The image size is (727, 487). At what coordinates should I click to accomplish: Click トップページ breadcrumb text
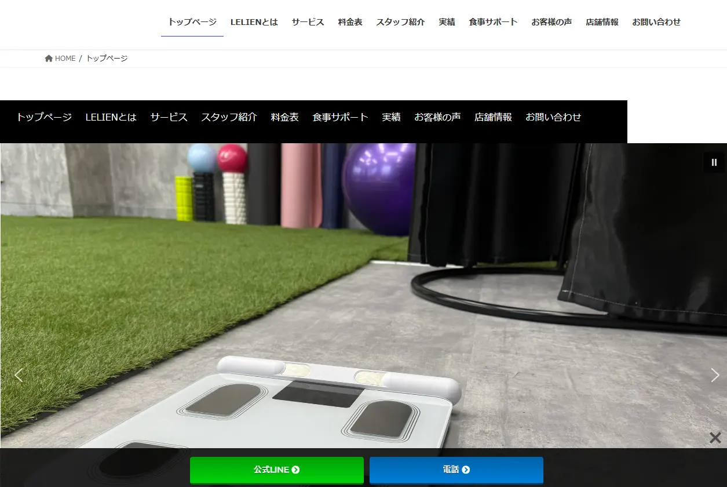(x=107, y=59)
